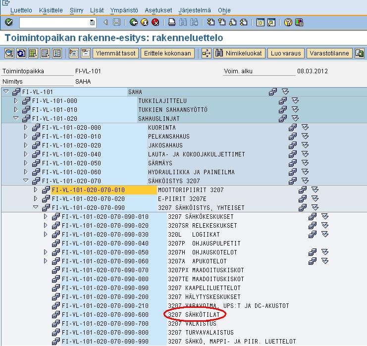Collapse the FI-VL-101-020-070-090 node
The height and width of the screenshot is (346, 367).
tap(36, 207)
